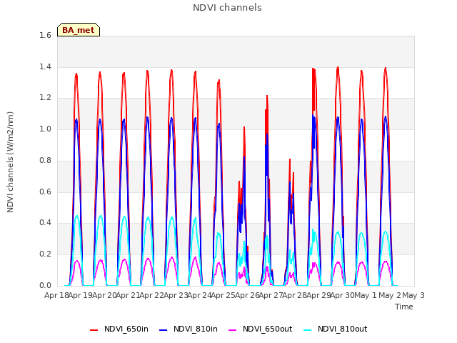Click the 0.2 y-axis tick label

pos(45,254)
